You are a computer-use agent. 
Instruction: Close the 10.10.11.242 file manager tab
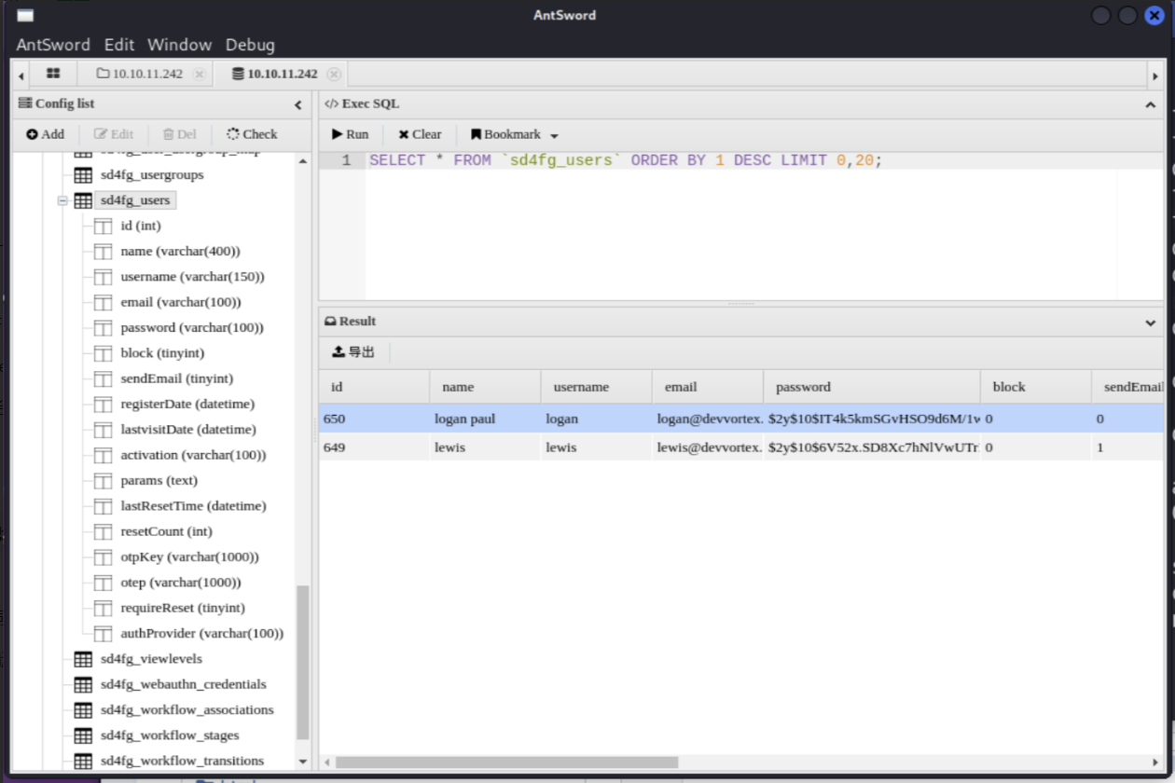[199, 74]
